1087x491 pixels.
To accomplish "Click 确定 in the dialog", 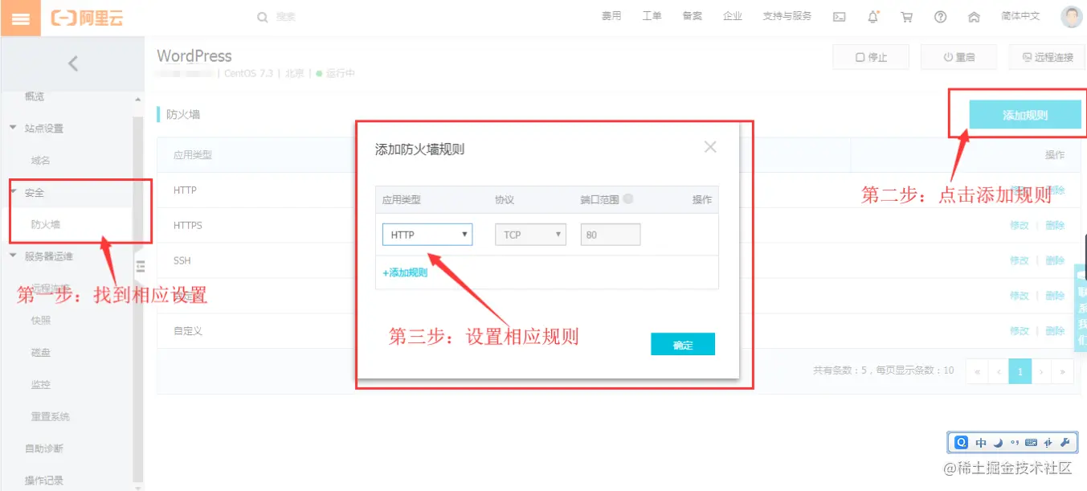I will click(683, 345).
